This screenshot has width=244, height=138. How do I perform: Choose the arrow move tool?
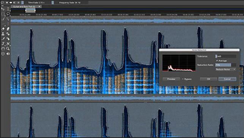[x=3, y=9]
